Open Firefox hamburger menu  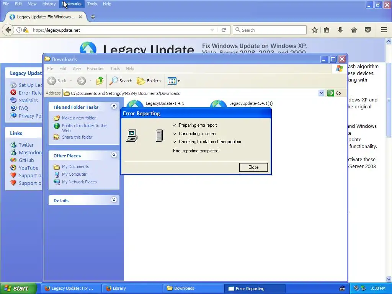pyautogui.click(x=384, y=30)
